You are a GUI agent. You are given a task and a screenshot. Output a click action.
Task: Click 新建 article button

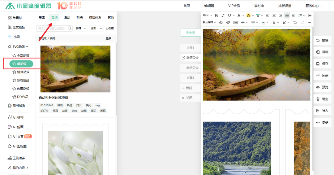(x=190, y=88)
